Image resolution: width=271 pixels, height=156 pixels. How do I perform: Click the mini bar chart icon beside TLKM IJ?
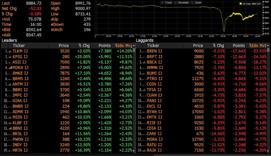click(x=10, y=51)
